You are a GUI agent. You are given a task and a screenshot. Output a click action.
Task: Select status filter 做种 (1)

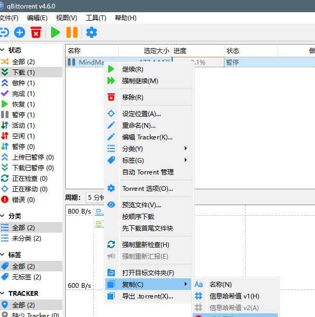31,83
